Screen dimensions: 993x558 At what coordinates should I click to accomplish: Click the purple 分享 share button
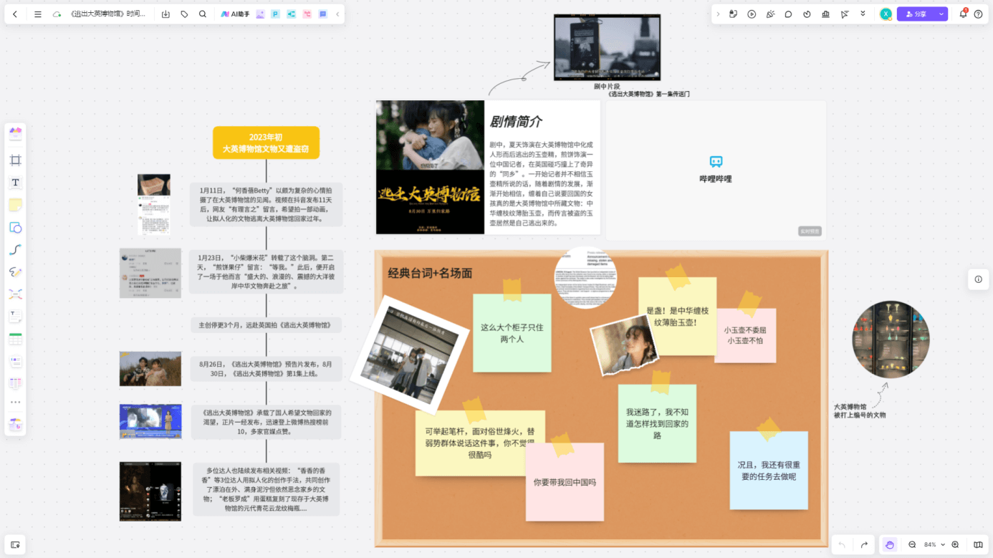pyautogui.click(x=916, y=14)
